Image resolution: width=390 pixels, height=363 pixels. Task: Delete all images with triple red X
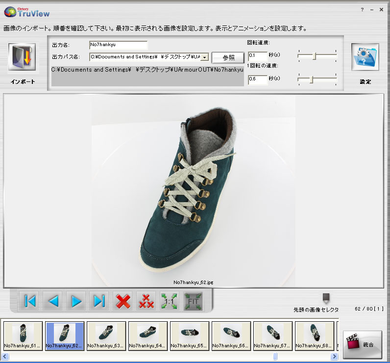[146, 301]
